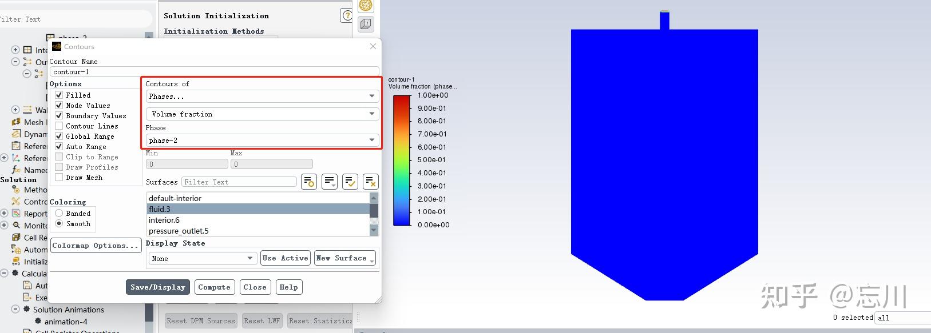Deselect all surfaces with the X icon
931x333 pixels.
coord(371,182)
